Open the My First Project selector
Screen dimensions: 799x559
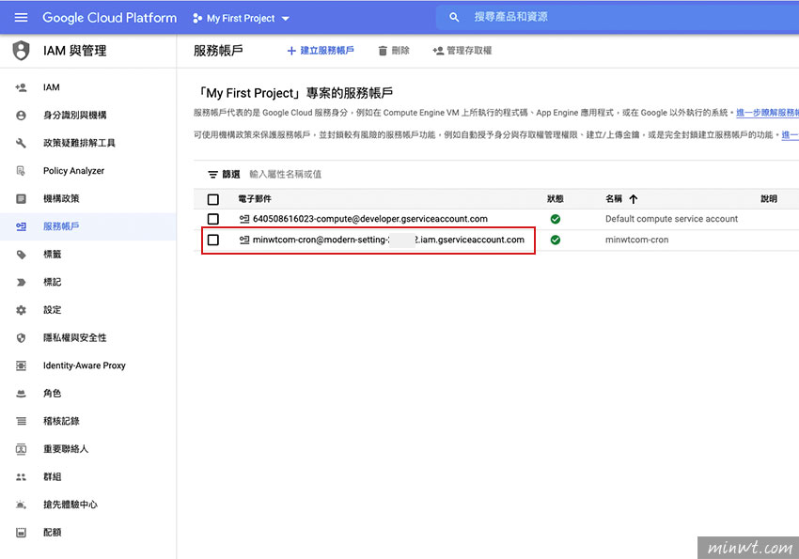coord(241,19)
